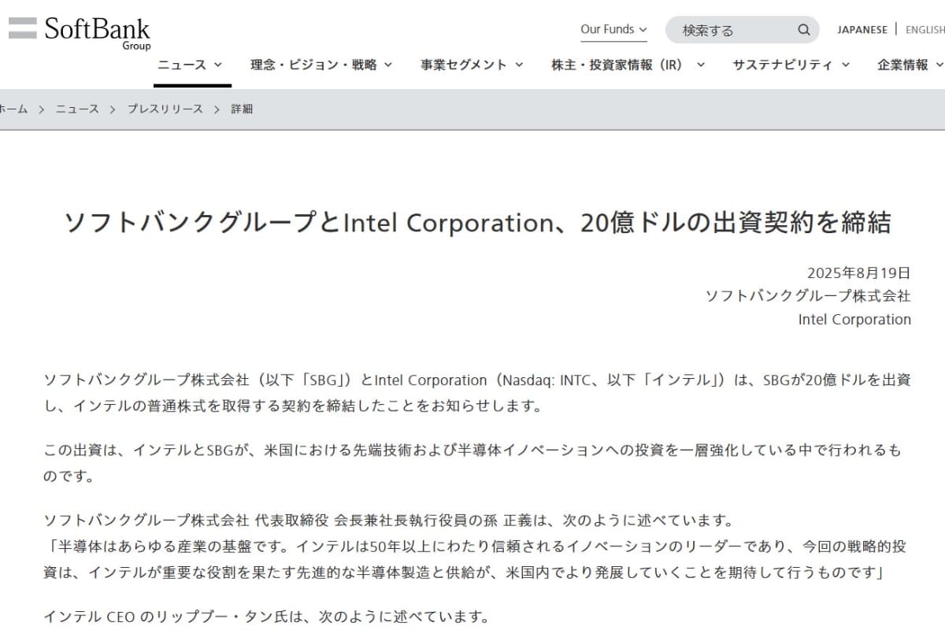Click the chevron after プレスリリース in breadcrumb

coord(217,109)
